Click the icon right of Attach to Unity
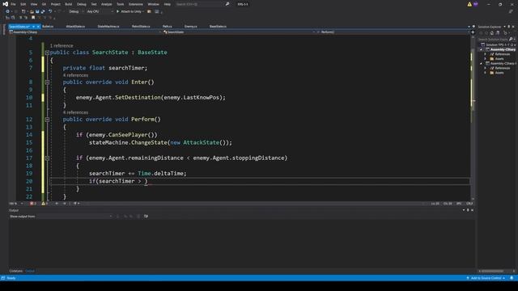This screenshot has height=291, width=518. click(x=149, y=11)
